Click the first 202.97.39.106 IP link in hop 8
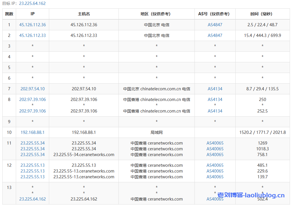 click(x=33, y=100)
